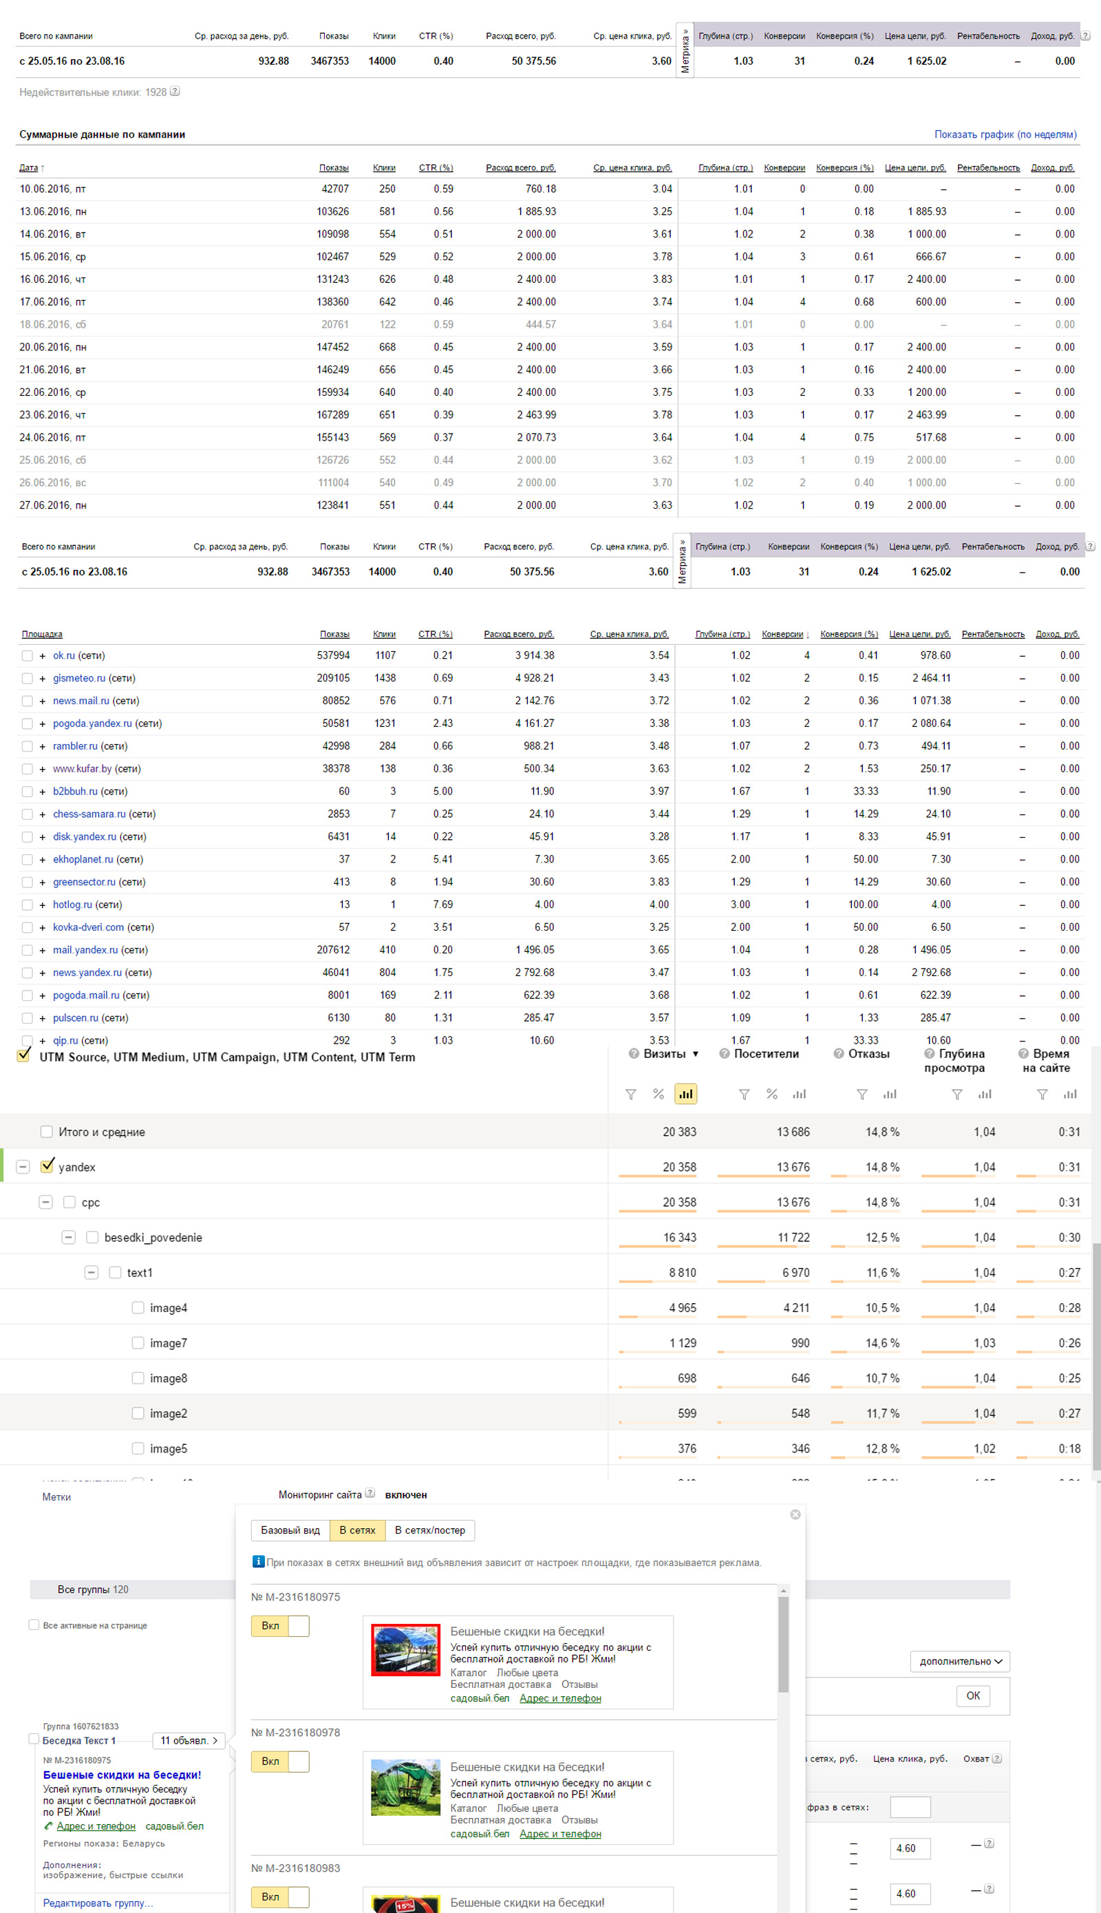Sort the daily table by Дата column

[x=29, y=168]
